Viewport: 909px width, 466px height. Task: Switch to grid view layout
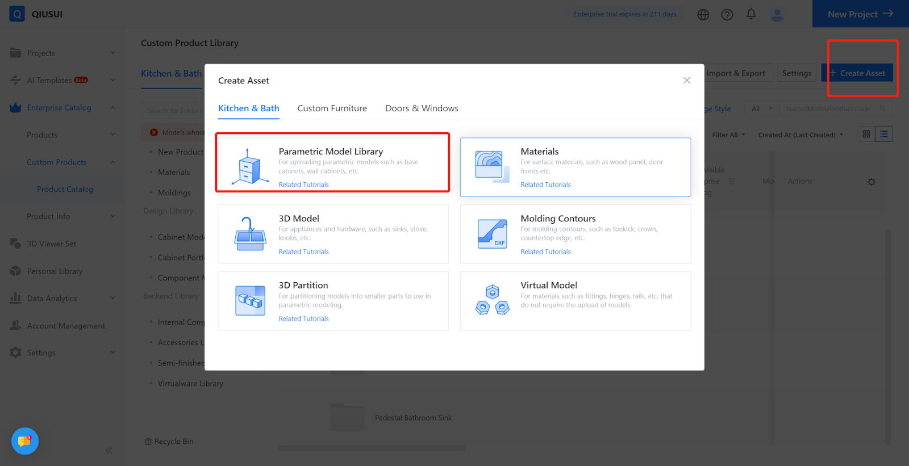pyautogui.click(x=866, y=134)
